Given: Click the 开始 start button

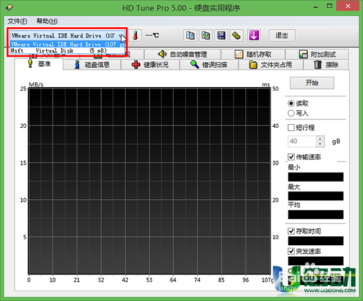Looking at the screenshot, I should pyautogui.click(x=312, y=83).
